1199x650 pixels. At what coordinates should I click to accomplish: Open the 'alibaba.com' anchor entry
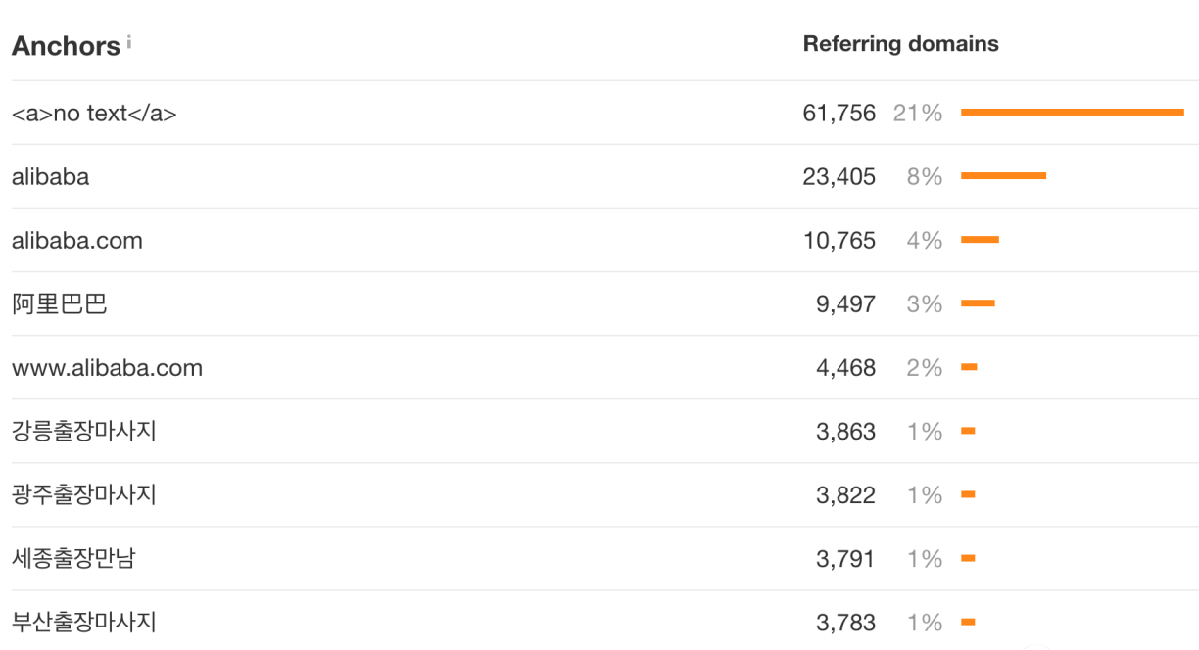pyautogui.click(x=76, y=241)
